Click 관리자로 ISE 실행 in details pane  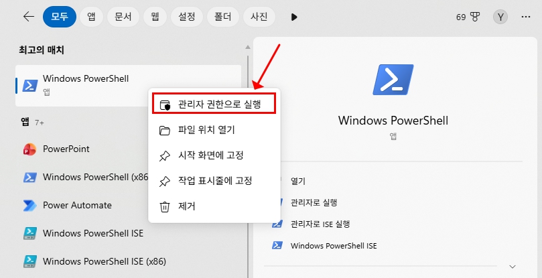click(x=320, y=224)
